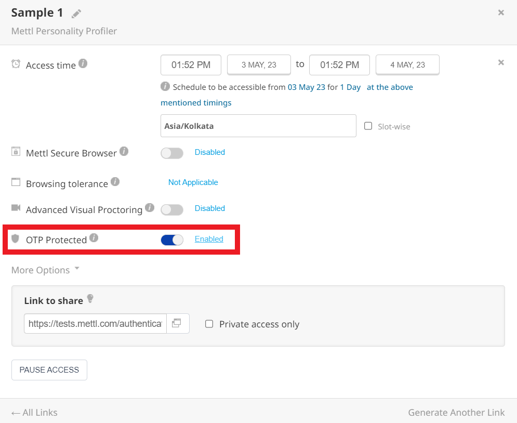Turn off the OTP Protected toggle
The image size is (517, 423).
(172, 240)
